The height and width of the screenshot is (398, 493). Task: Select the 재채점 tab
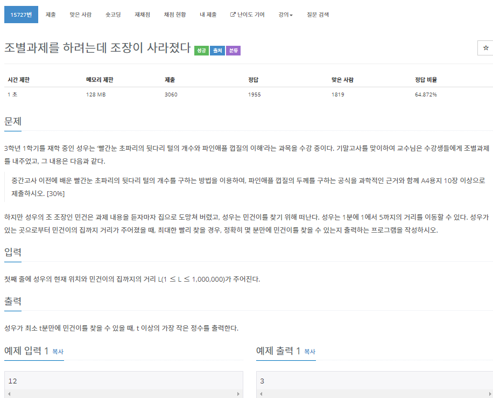click(143, 15)
